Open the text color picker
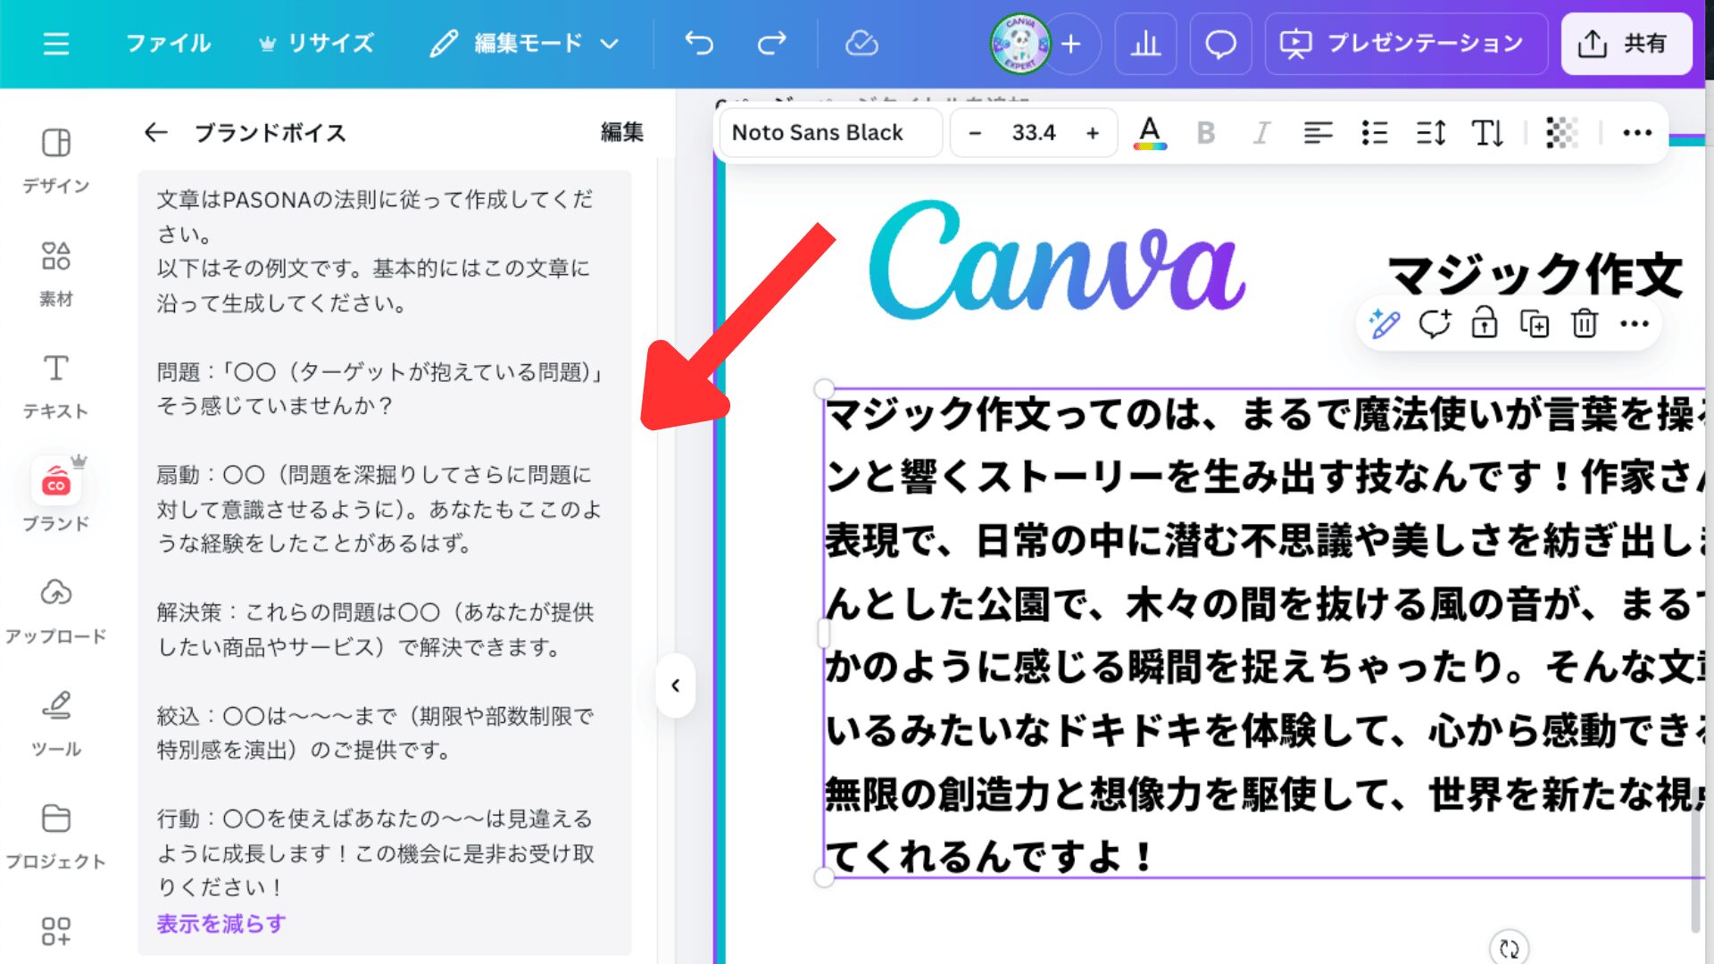Viewport: 1714px width, 964px height. pos(1150,133)
